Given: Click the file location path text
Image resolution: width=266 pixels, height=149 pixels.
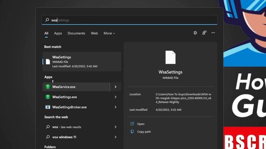Looking at the screenshot, I should point(183,98).
